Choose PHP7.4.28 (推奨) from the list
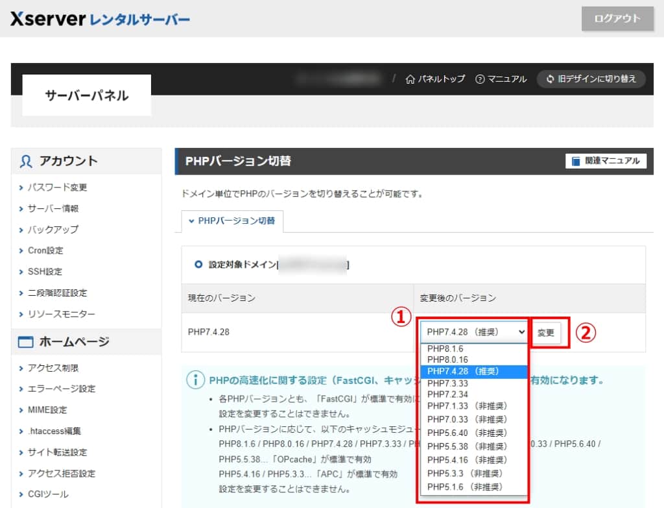The width and height of the screenshot is (664, 508). (x=474, y=372)
